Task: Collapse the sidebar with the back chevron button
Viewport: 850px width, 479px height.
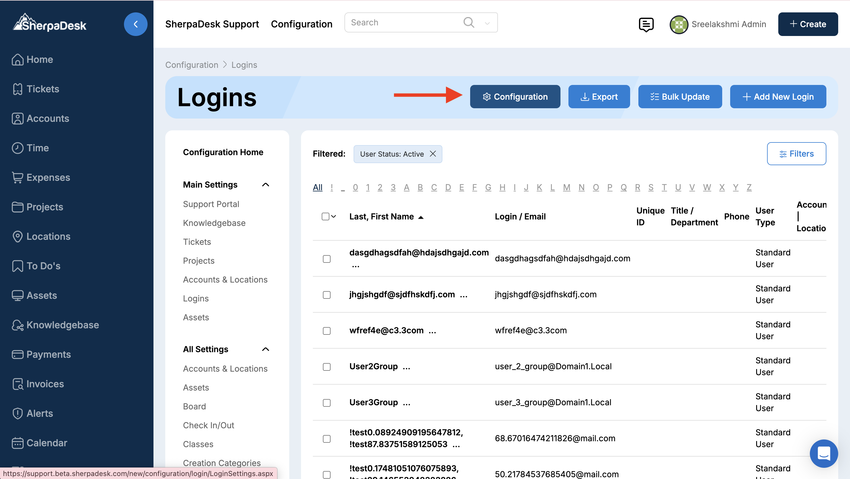Action: (136, 24)
